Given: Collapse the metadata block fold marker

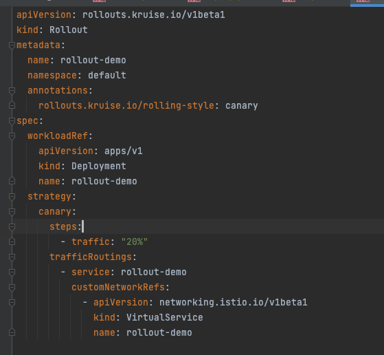Looking at the screenshot, I should coord(12,45).
